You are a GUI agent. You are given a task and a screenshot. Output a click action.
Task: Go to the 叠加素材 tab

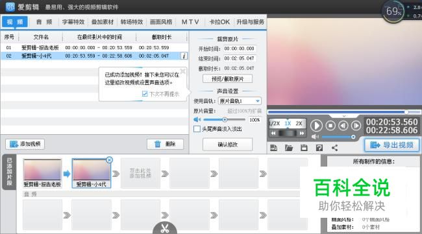pos(103,22)
